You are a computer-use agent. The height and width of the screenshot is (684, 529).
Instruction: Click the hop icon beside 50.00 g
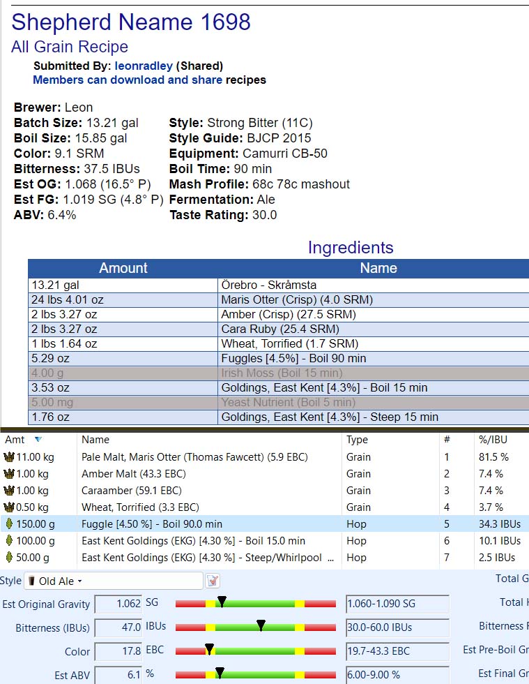point(9,557)
